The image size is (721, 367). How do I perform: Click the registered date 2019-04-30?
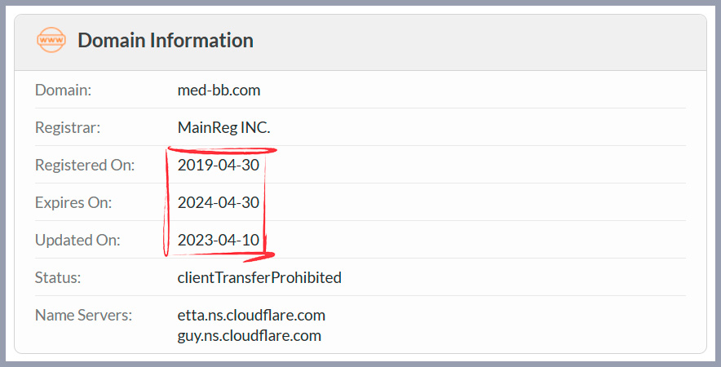pyautogui.click(x=219, y=165)
